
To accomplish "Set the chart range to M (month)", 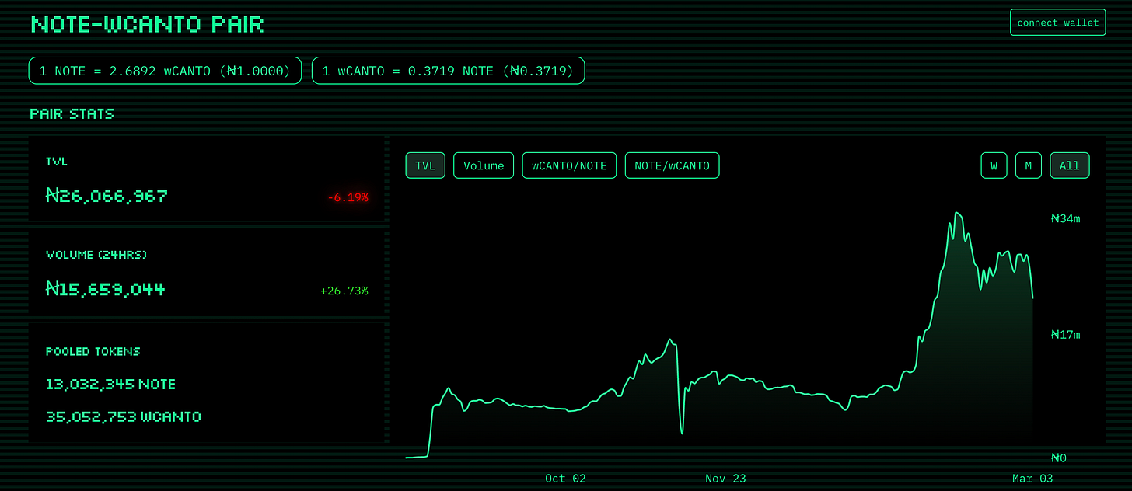I will click(x=1029, y=165).
